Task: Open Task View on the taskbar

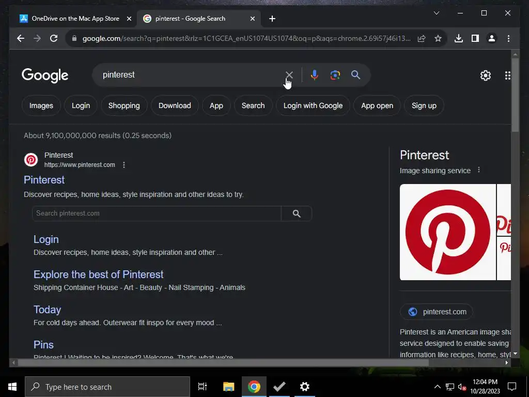Action: [x=203, y=387]
